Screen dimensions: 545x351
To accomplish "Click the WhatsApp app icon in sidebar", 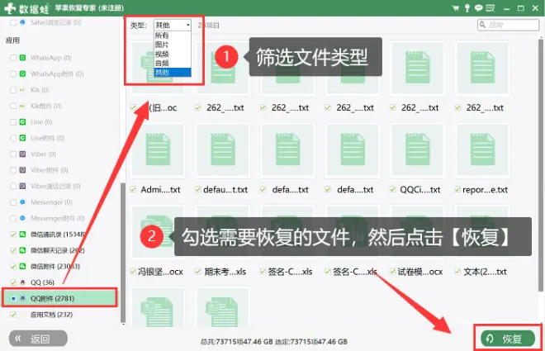I will pyautogui.click(x=23, y=59).
